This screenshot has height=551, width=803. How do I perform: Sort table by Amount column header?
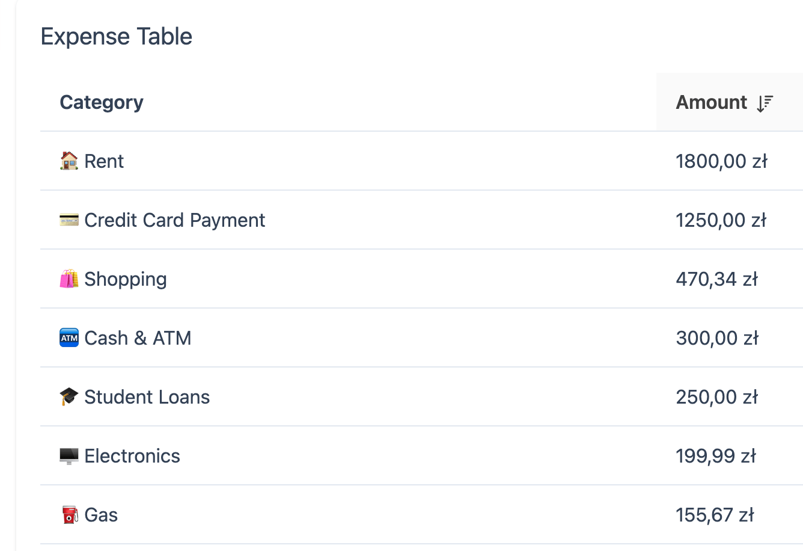pyautogui.click(x=712, y=102)
